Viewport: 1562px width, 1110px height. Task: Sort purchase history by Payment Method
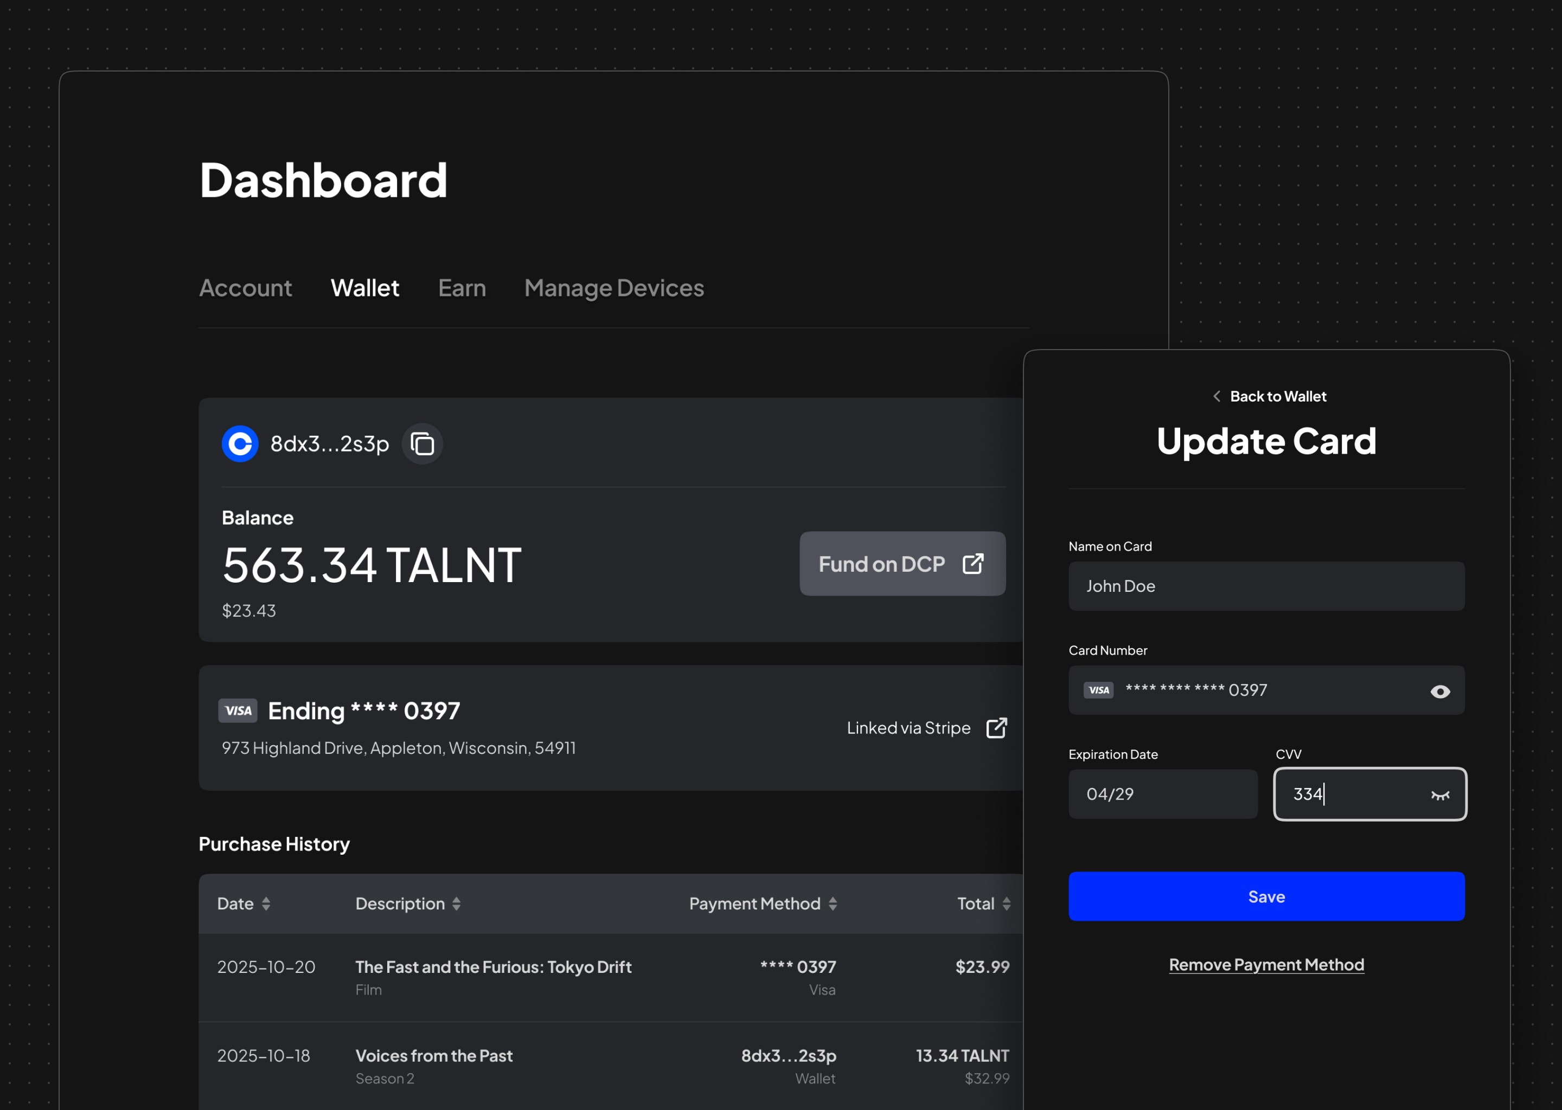pyautogui.click(x=833, y=904)
